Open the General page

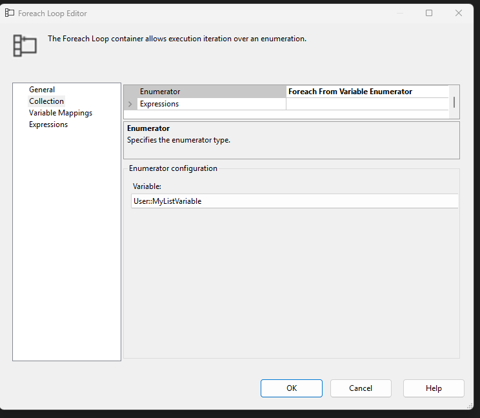tap(42, 90)
